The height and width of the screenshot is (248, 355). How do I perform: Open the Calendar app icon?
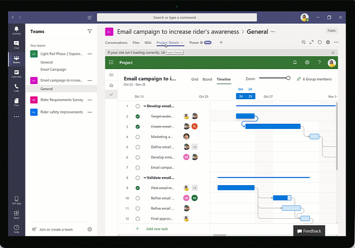(x=17, y=73)
